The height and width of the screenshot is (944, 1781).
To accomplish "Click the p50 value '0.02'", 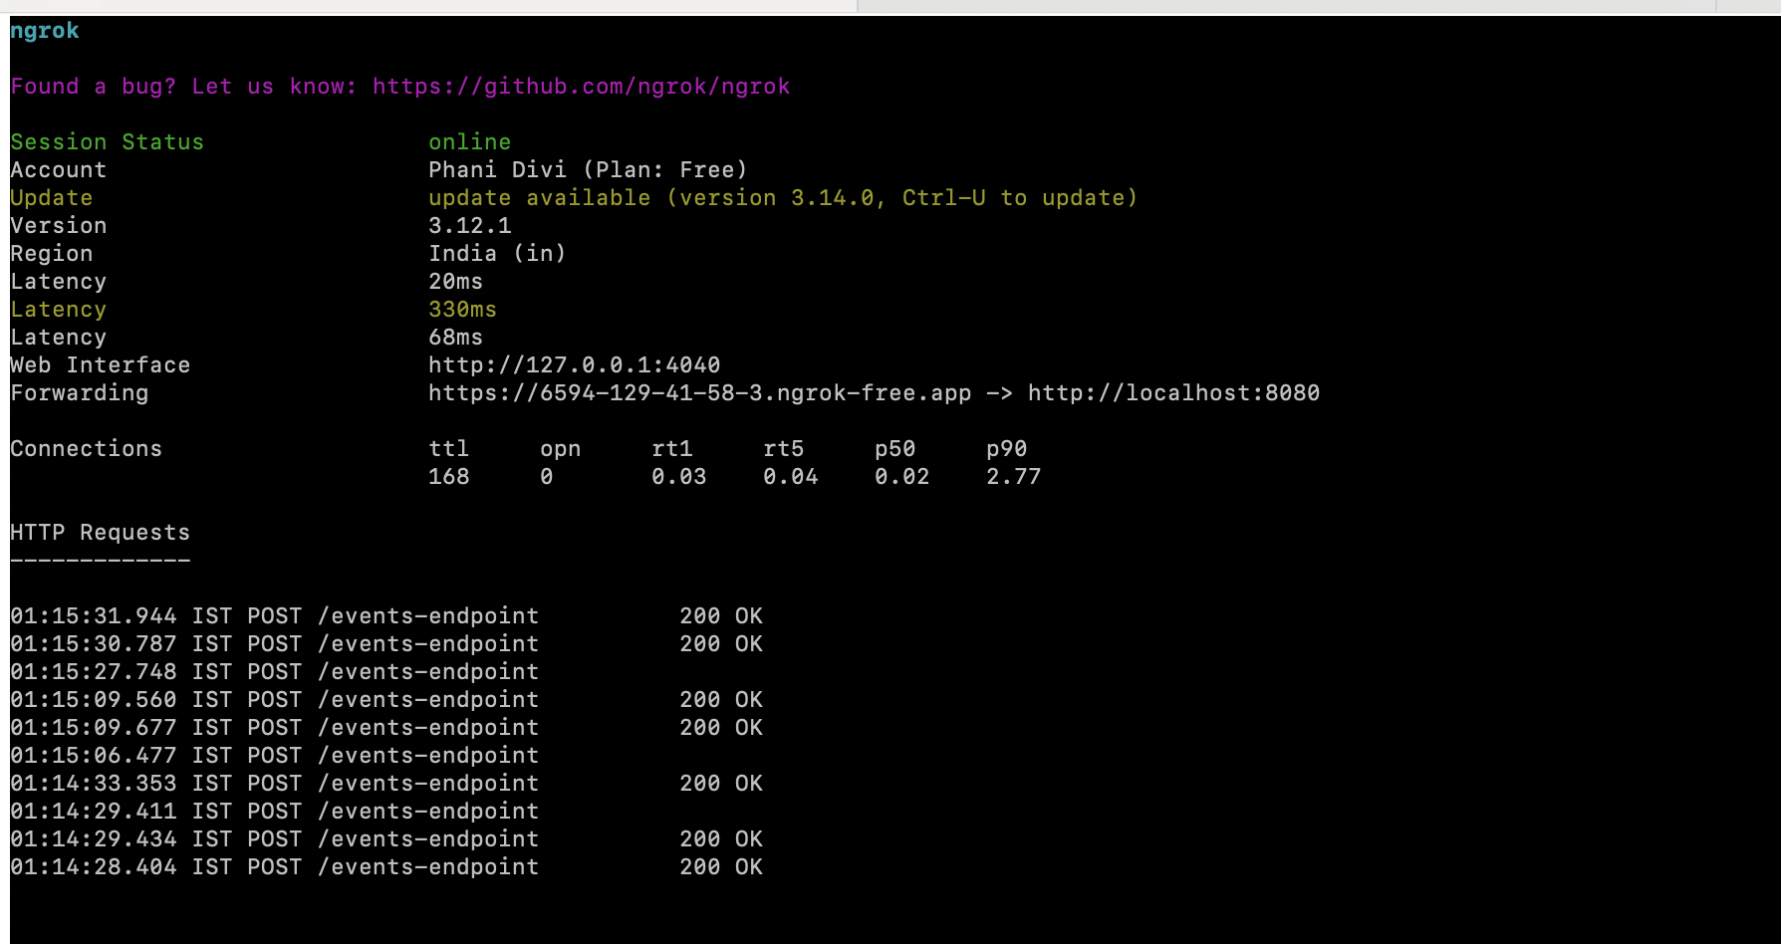I will [901, 477].
